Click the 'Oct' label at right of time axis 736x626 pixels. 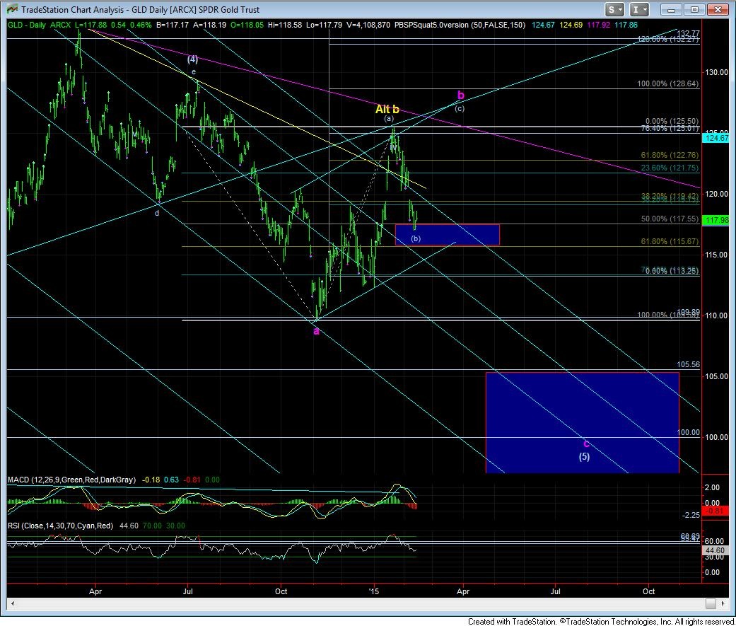tap(648, 591)
